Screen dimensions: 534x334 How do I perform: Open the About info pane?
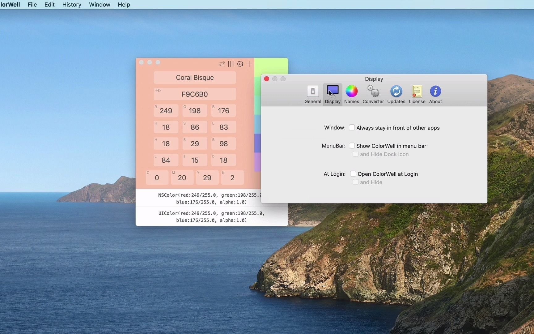point(435,94)
